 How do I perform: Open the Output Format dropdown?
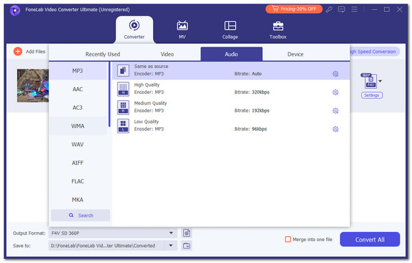113,233
